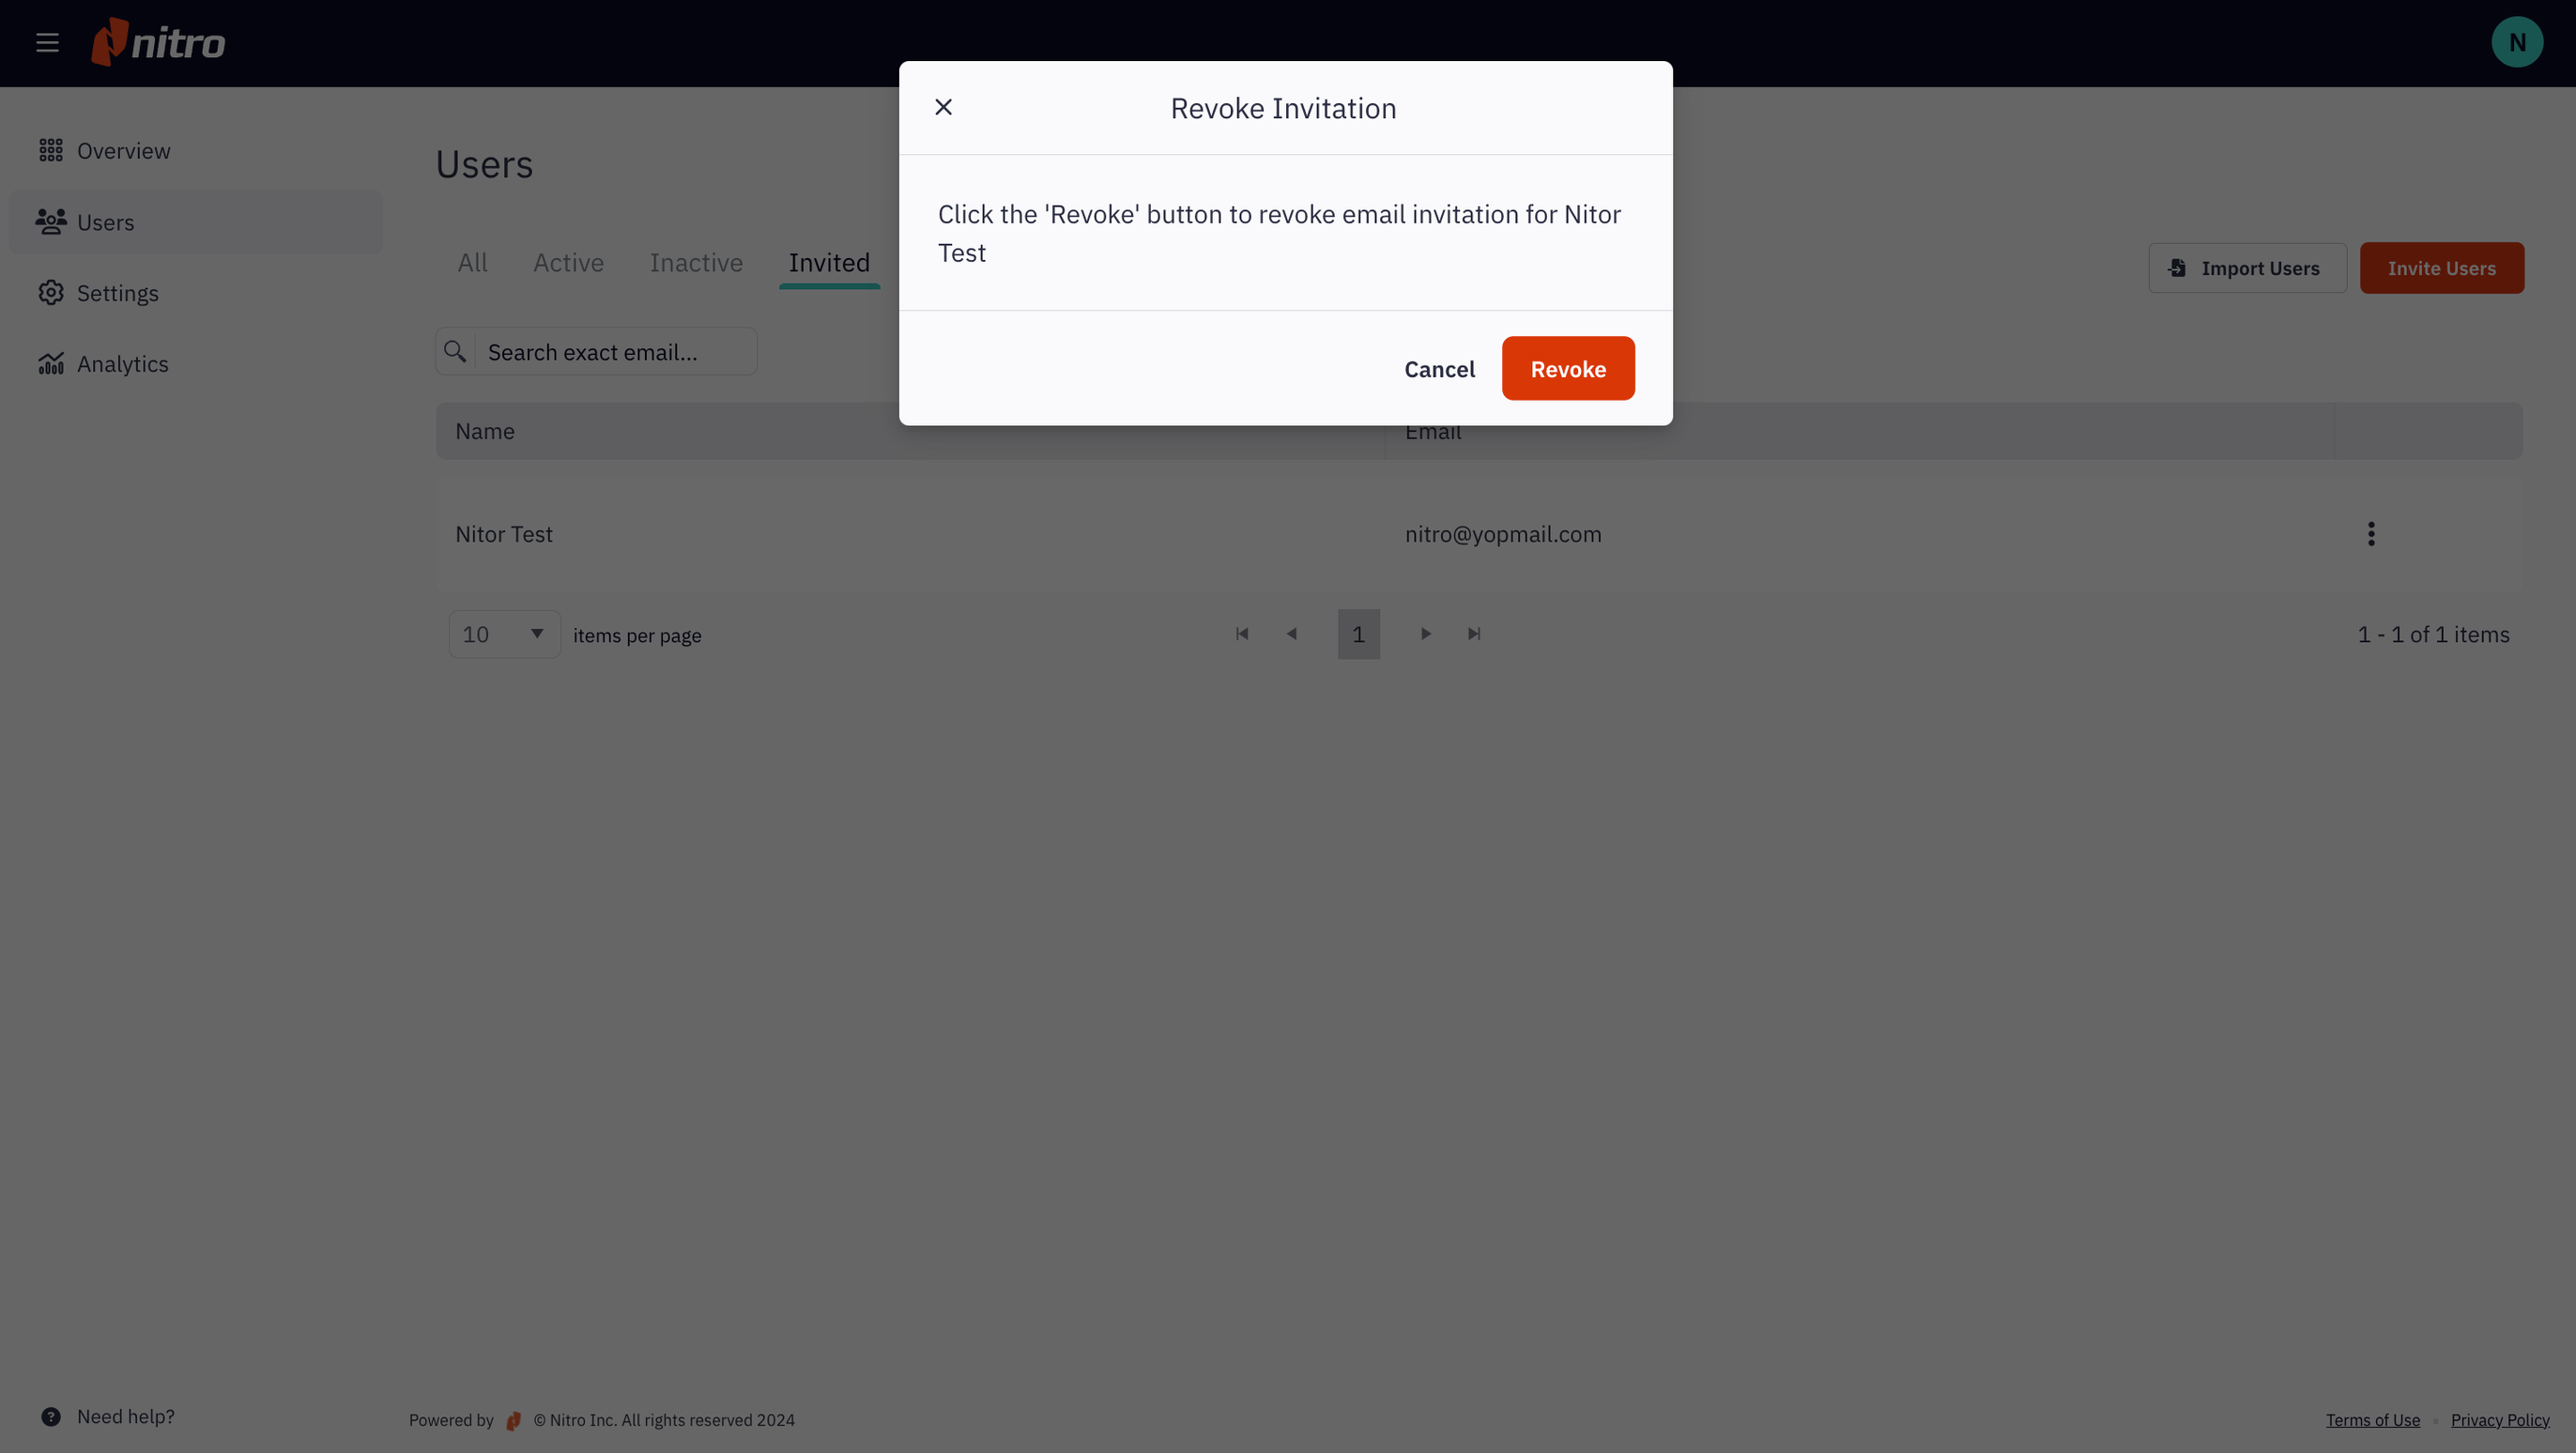
Task: Go to the first page of results
Action: click(x=1242, y=634)
